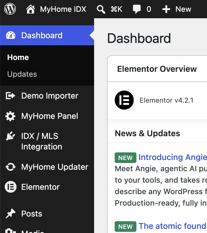Click the ⌘K shortcut label

click(x=116, y=9)
